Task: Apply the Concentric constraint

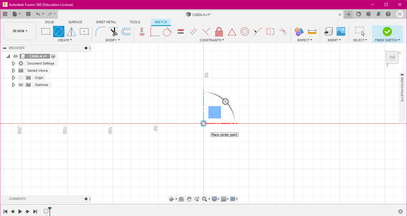Action: coord(245,31)
